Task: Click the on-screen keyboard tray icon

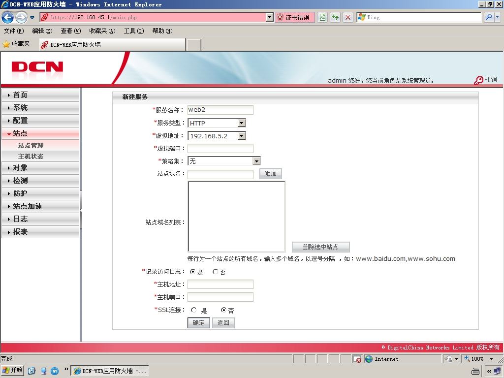Action: (475, 372)
